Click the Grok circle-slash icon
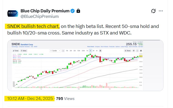The width and height of the screenshot is (173, 108). pos(153,11)
